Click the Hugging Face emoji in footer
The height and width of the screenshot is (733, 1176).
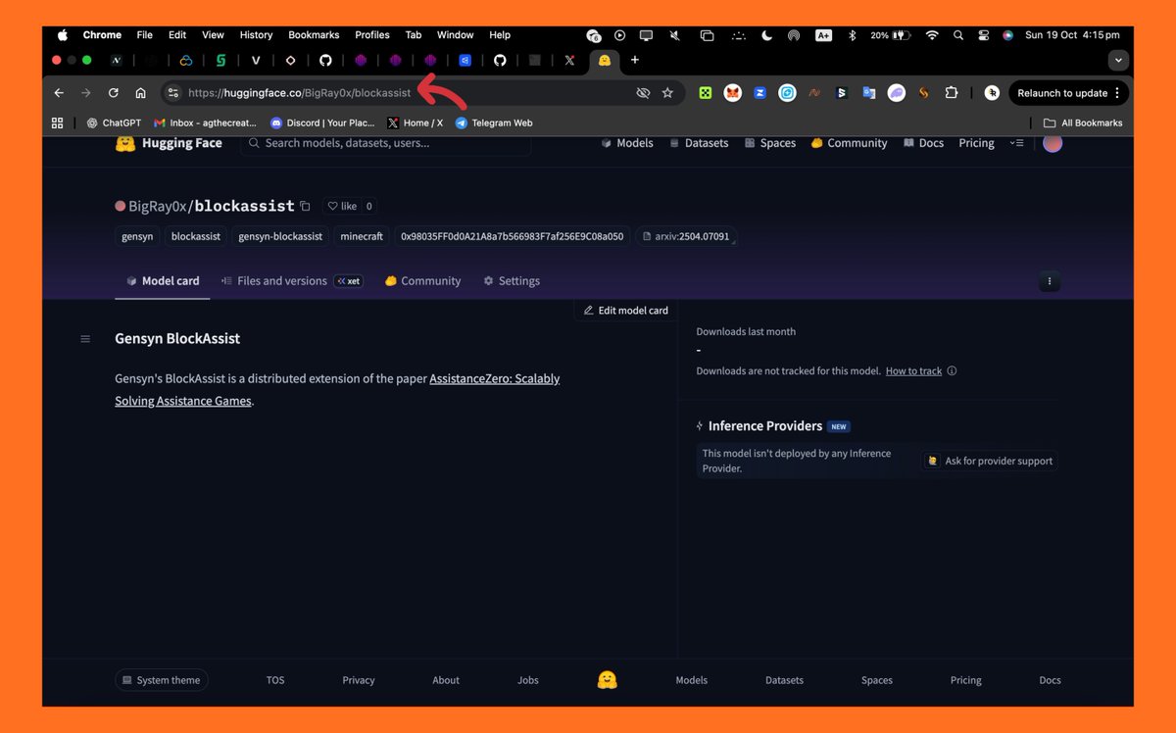point(607,680)
